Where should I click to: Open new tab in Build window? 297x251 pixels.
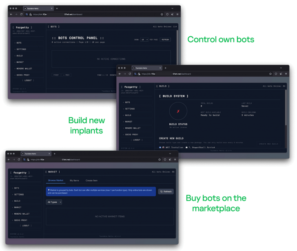165,68
